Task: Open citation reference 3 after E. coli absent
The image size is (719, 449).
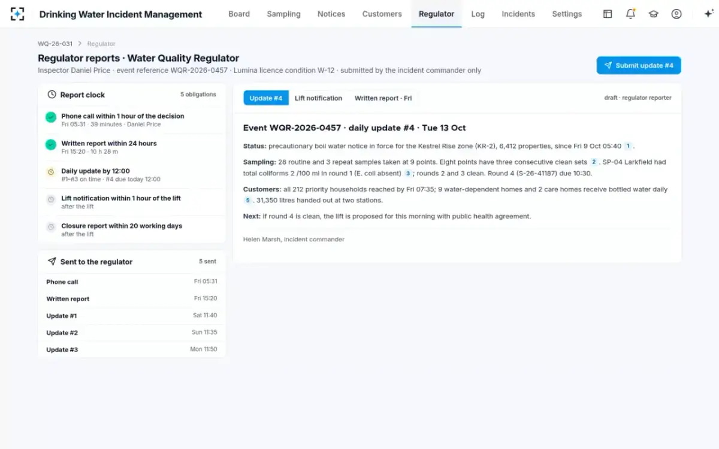Action: point(407,174)
